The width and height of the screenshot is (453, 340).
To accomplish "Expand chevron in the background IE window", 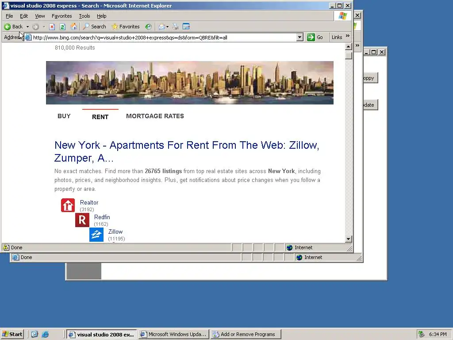I will point(357,46).
